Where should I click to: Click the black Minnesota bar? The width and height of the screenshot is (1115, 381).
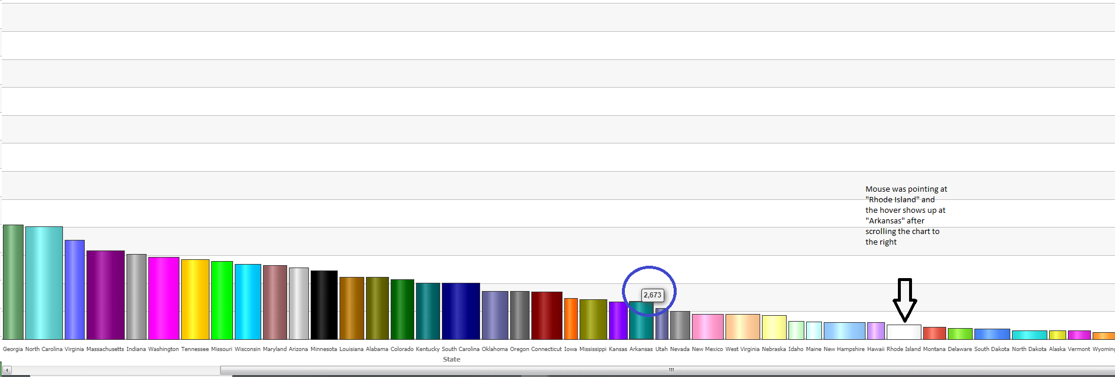coord(324,305)
